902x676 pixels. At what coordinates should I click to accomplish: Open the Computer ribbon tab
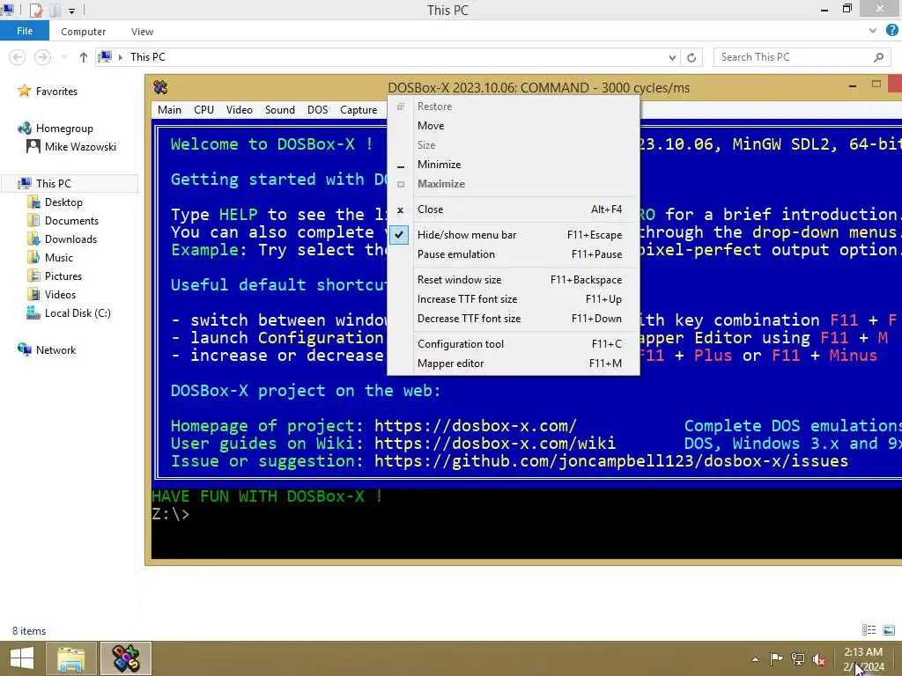coord(84,32)
